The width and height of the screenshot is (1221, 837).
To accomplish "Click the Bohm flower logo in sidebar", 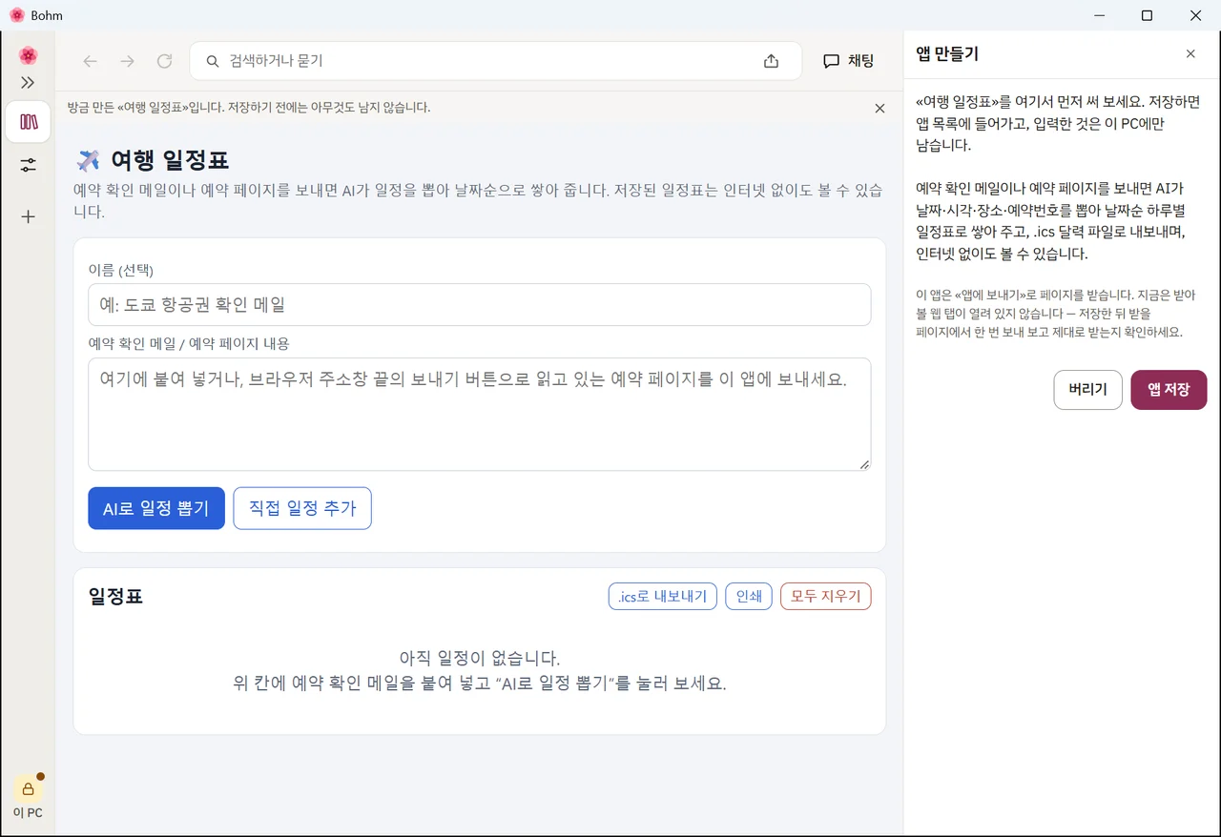I will coord(28,55).
